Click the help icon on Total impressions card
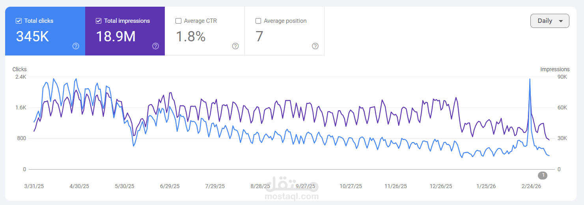 pyautogui.click(x=156, y=46)
